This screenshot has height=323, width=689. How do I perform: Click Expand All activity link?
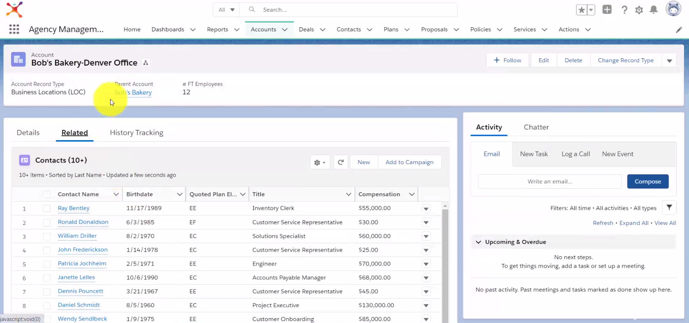click(634, 223)
